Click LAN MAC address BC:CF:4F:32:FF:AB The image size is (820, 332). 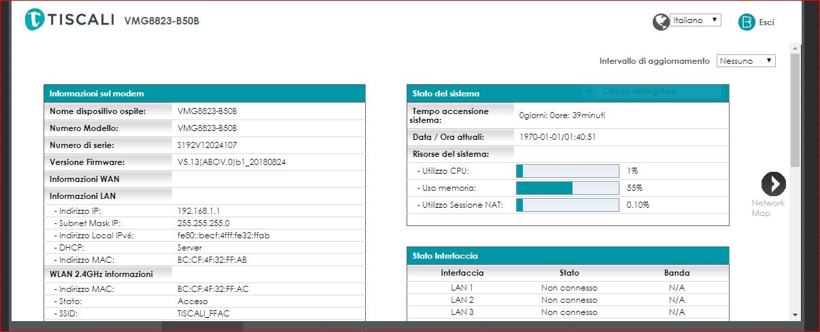pyautogui.click(x=212, y=259)
